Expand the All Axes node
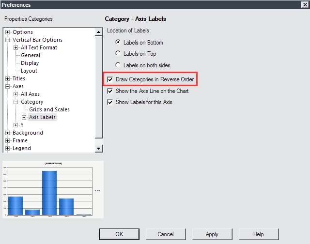 pyautogui.click(x=16, y=94)
